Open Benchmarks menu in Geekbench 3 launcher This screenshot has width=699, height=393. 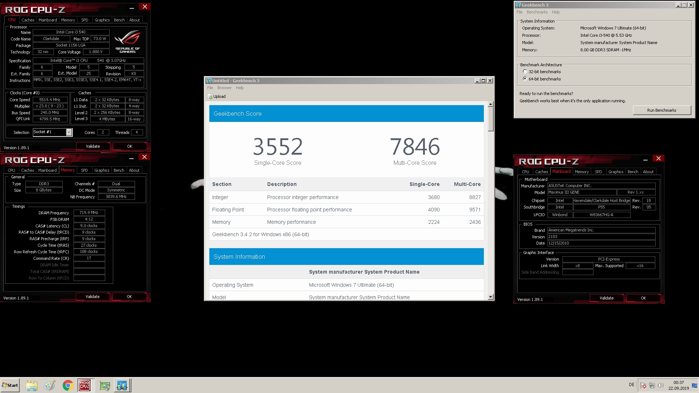[537, 12]
